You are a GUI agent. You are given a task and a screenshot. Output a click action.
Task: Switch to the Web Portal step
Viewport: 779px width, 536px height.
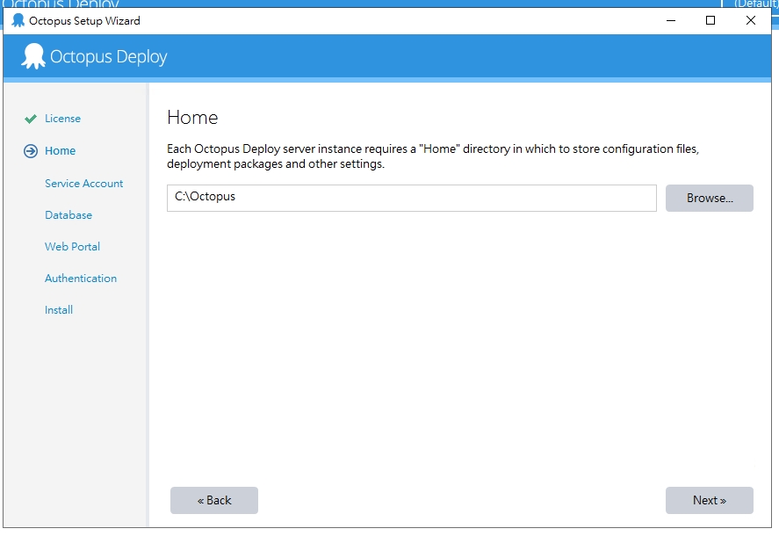[x=73, y=247]
